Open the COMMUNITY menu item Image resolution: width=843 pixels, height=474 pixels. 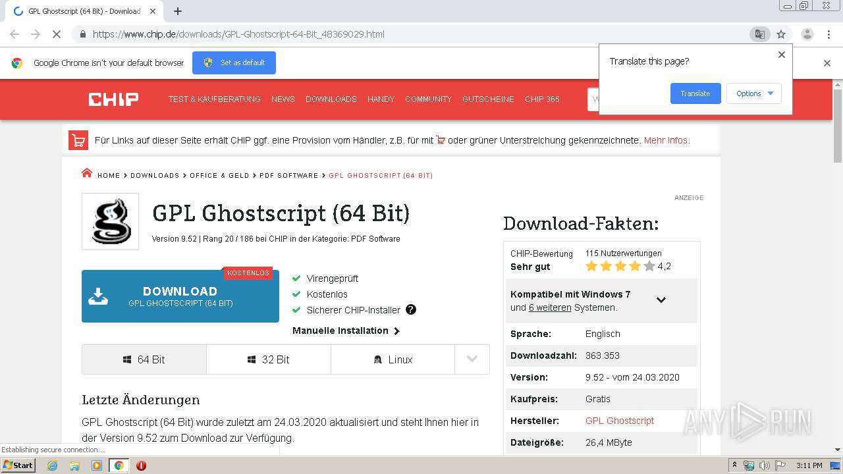tap(429, 99)
